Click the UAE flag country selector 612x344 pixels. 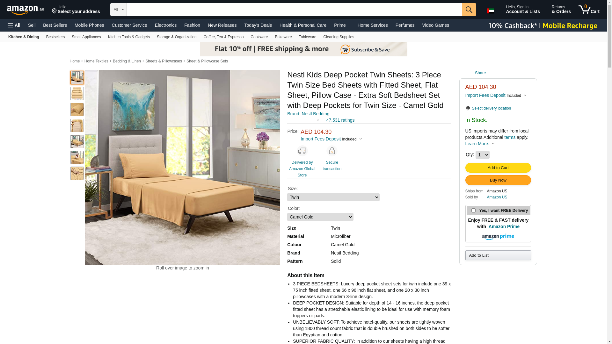click(491, 11)
